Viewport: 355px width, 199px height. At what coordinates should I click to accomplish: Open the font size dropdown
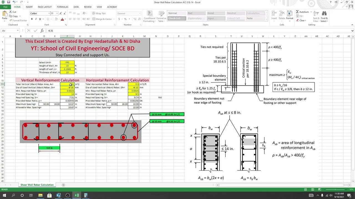coord(57,13)
